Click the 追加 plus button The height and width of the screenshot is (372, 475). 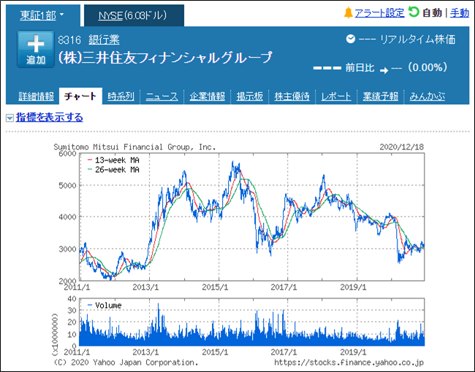click(36, 49)
